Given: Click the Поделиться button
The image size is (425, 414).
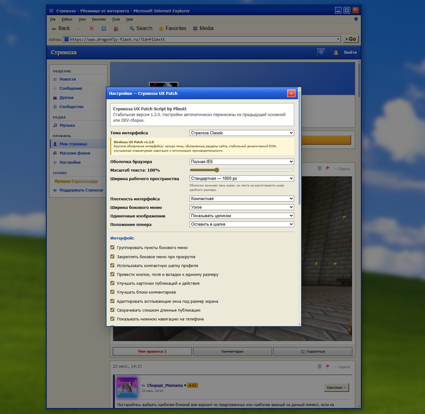Looking at the screenshot, I should (x=313, y=351).
